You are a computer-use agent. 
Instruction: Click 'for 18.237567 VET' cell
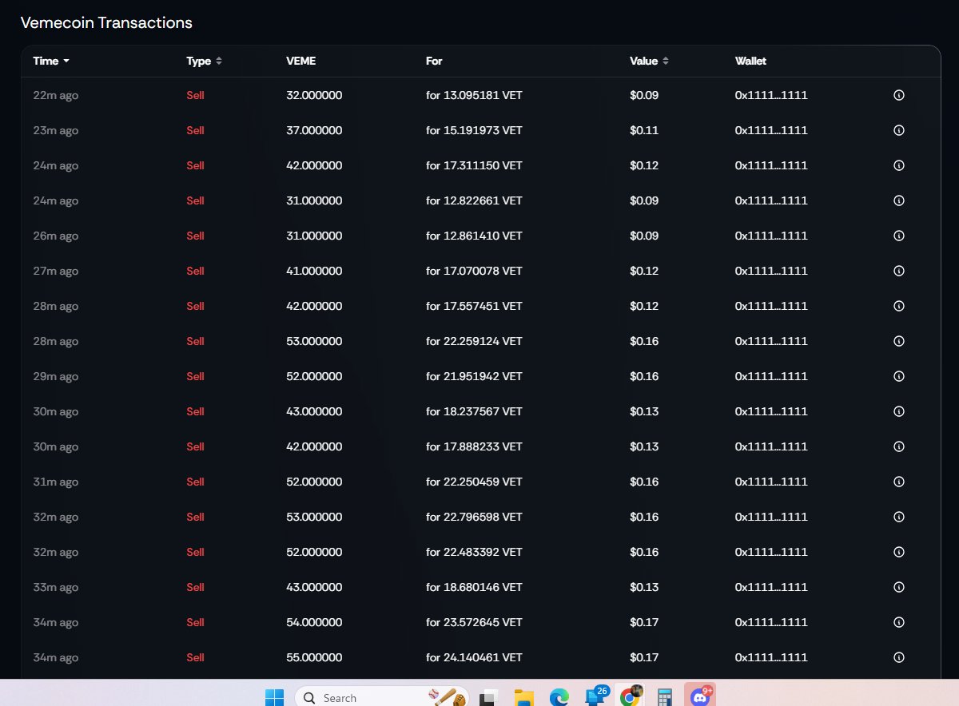pyautogui.click(x=474, y=412)
